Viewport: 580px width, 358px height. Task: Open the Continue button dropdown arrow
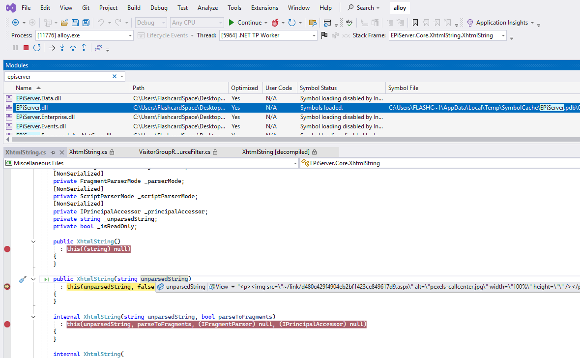[x=265, y=23]
